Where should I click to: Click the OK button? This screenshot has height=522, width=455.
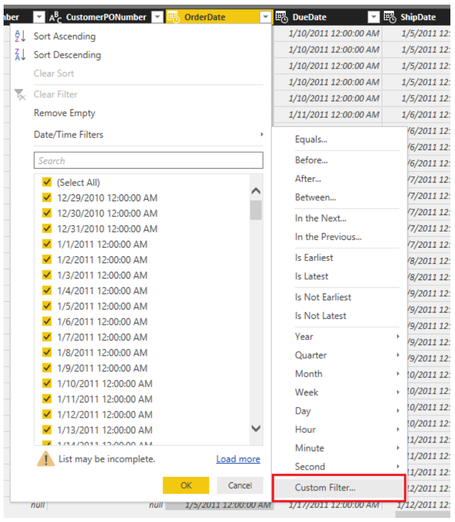tap(186, 485)
